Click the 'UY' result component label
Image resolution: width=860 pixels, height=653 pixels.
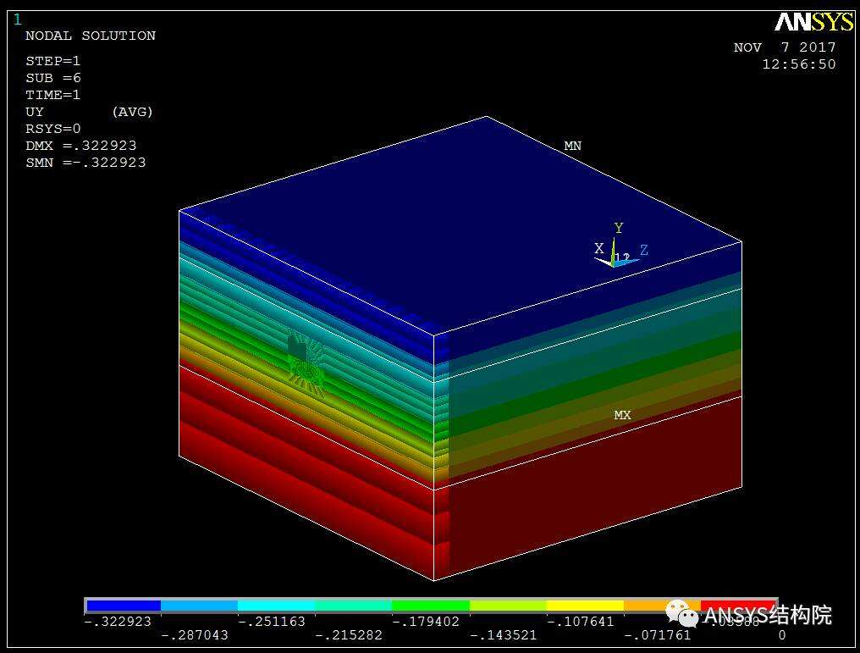(34, 112)
